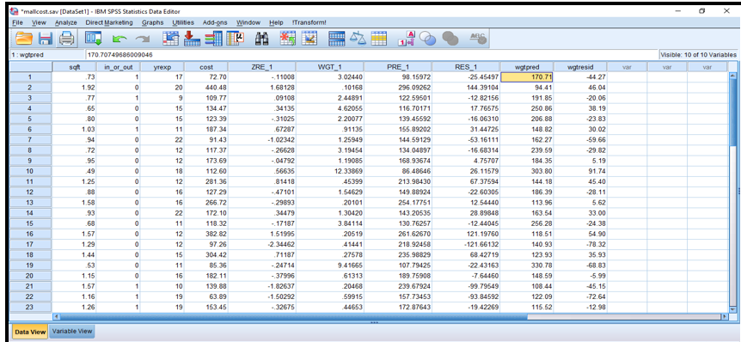Open the Go to Variable tool

192,39
